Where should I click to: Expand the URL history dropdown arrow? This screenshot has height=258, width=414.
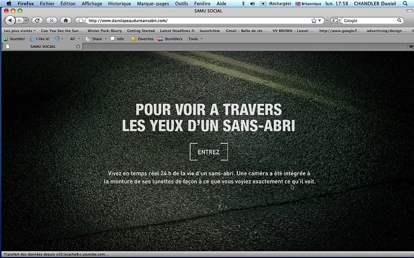319,20
